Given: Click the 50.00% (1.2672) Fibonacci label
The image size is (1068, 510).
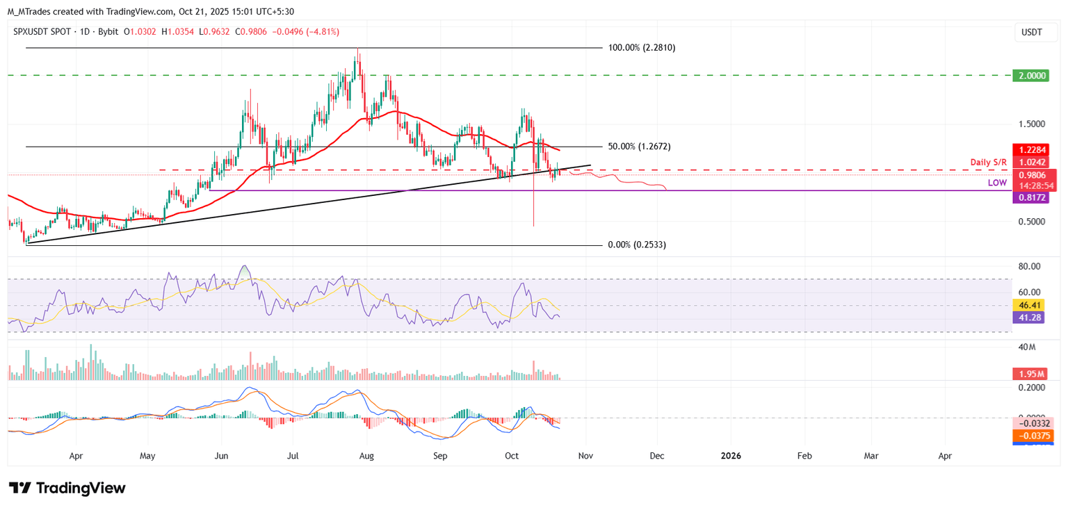Looking at the screenshot, I should pos(638,147).
